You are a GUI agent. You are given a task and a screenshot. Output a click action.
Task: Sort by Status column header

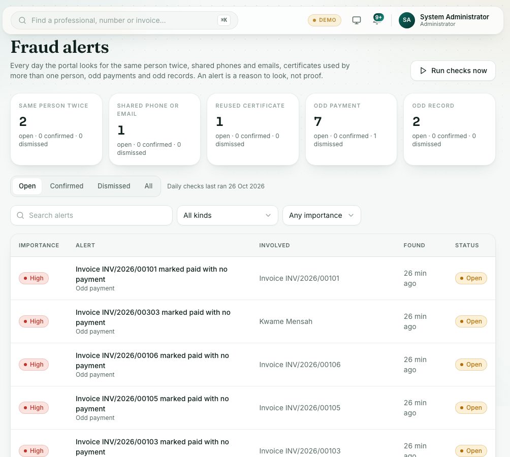click(467, 245)
